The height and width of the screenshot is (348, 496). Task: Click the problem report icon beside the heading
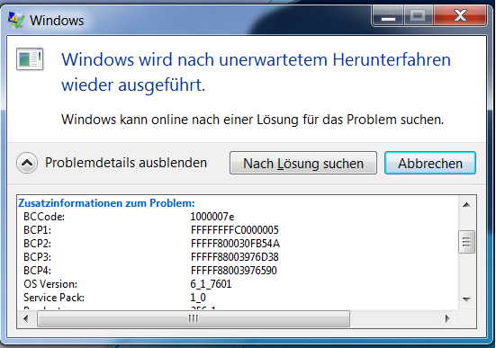(x=30, y=59)
